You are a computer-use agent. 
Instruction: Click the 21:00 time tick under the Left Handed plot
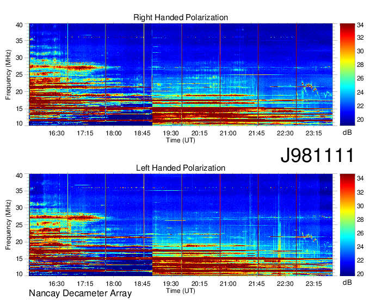click(x=228, y=284)
